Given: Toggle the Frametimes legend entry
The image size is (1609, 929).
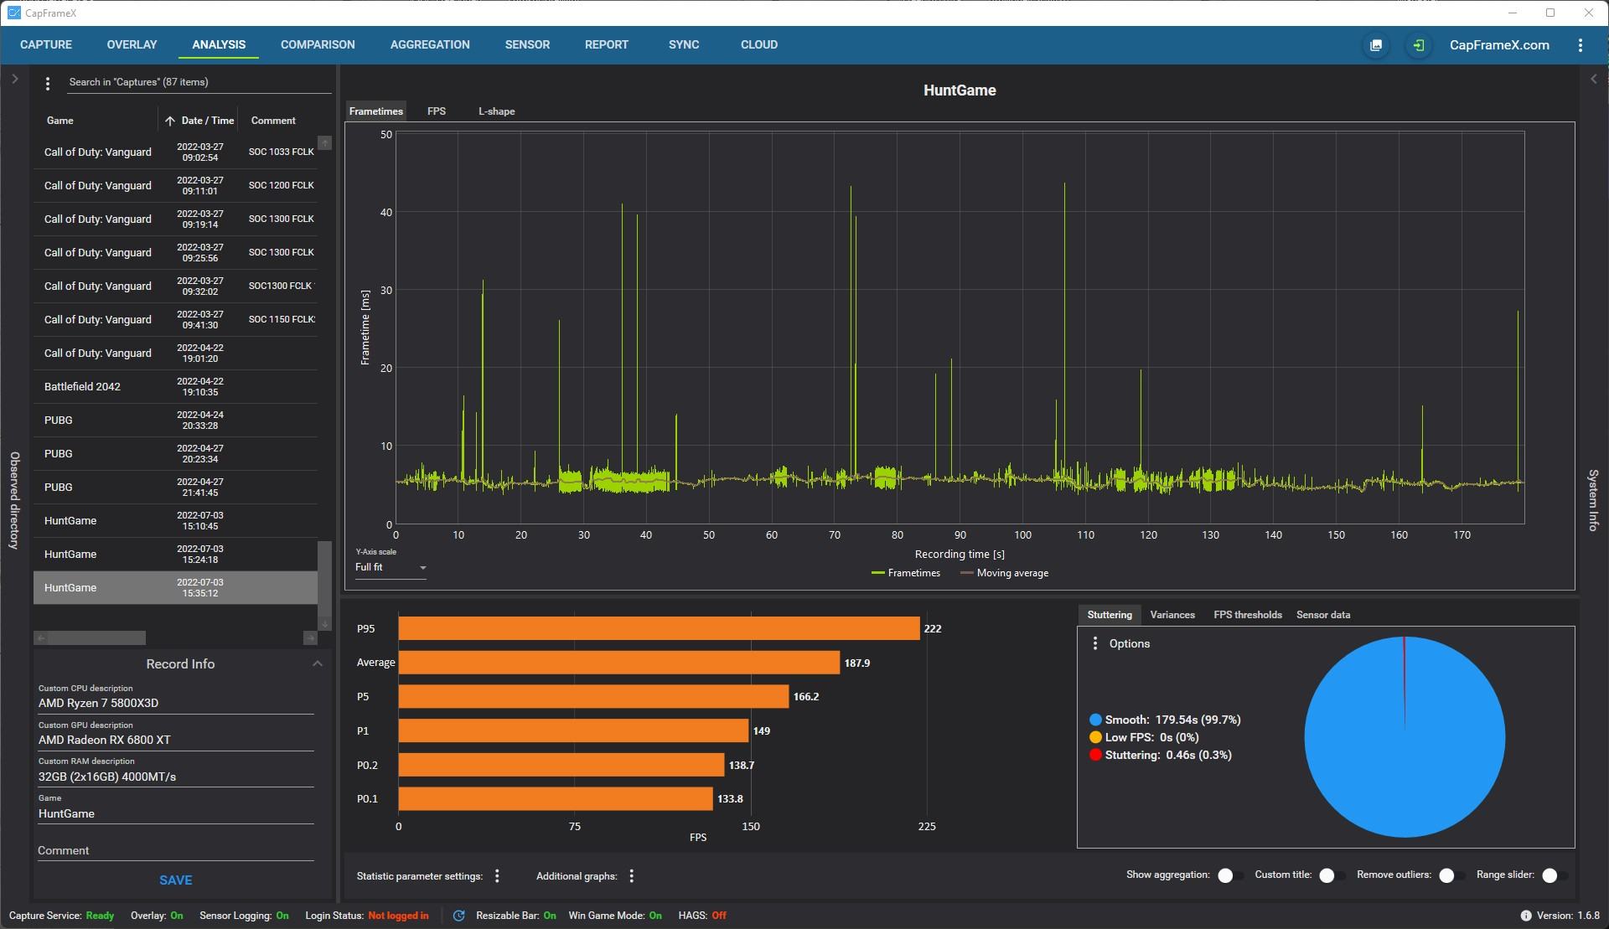Looking at the screenshot, I should tap(906, 573).
